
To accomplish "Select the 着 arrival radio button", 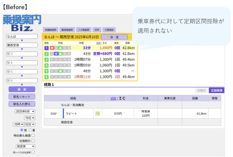I will (30, 130).
